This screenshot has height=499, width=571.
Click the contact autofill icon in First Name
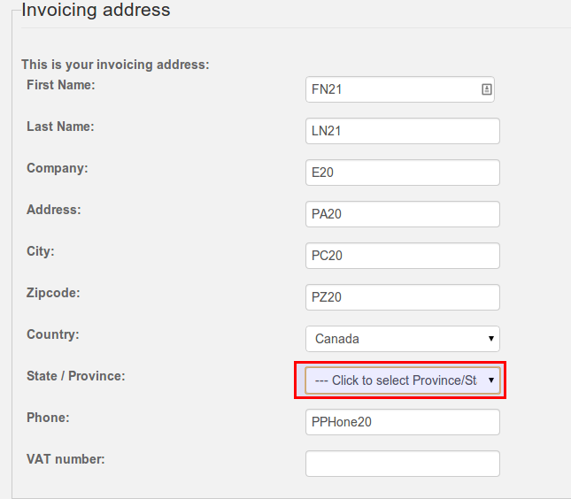coord(487,89)
